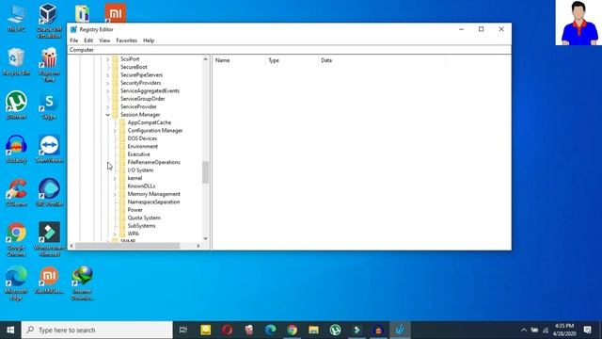Open the Edit menu
602x339 pixels.
coord(88,40)
